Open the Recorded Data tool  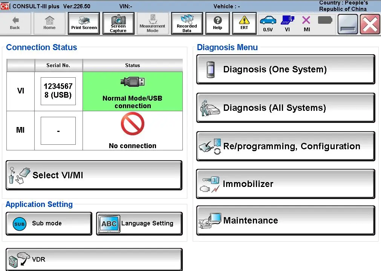click(187, 23)
